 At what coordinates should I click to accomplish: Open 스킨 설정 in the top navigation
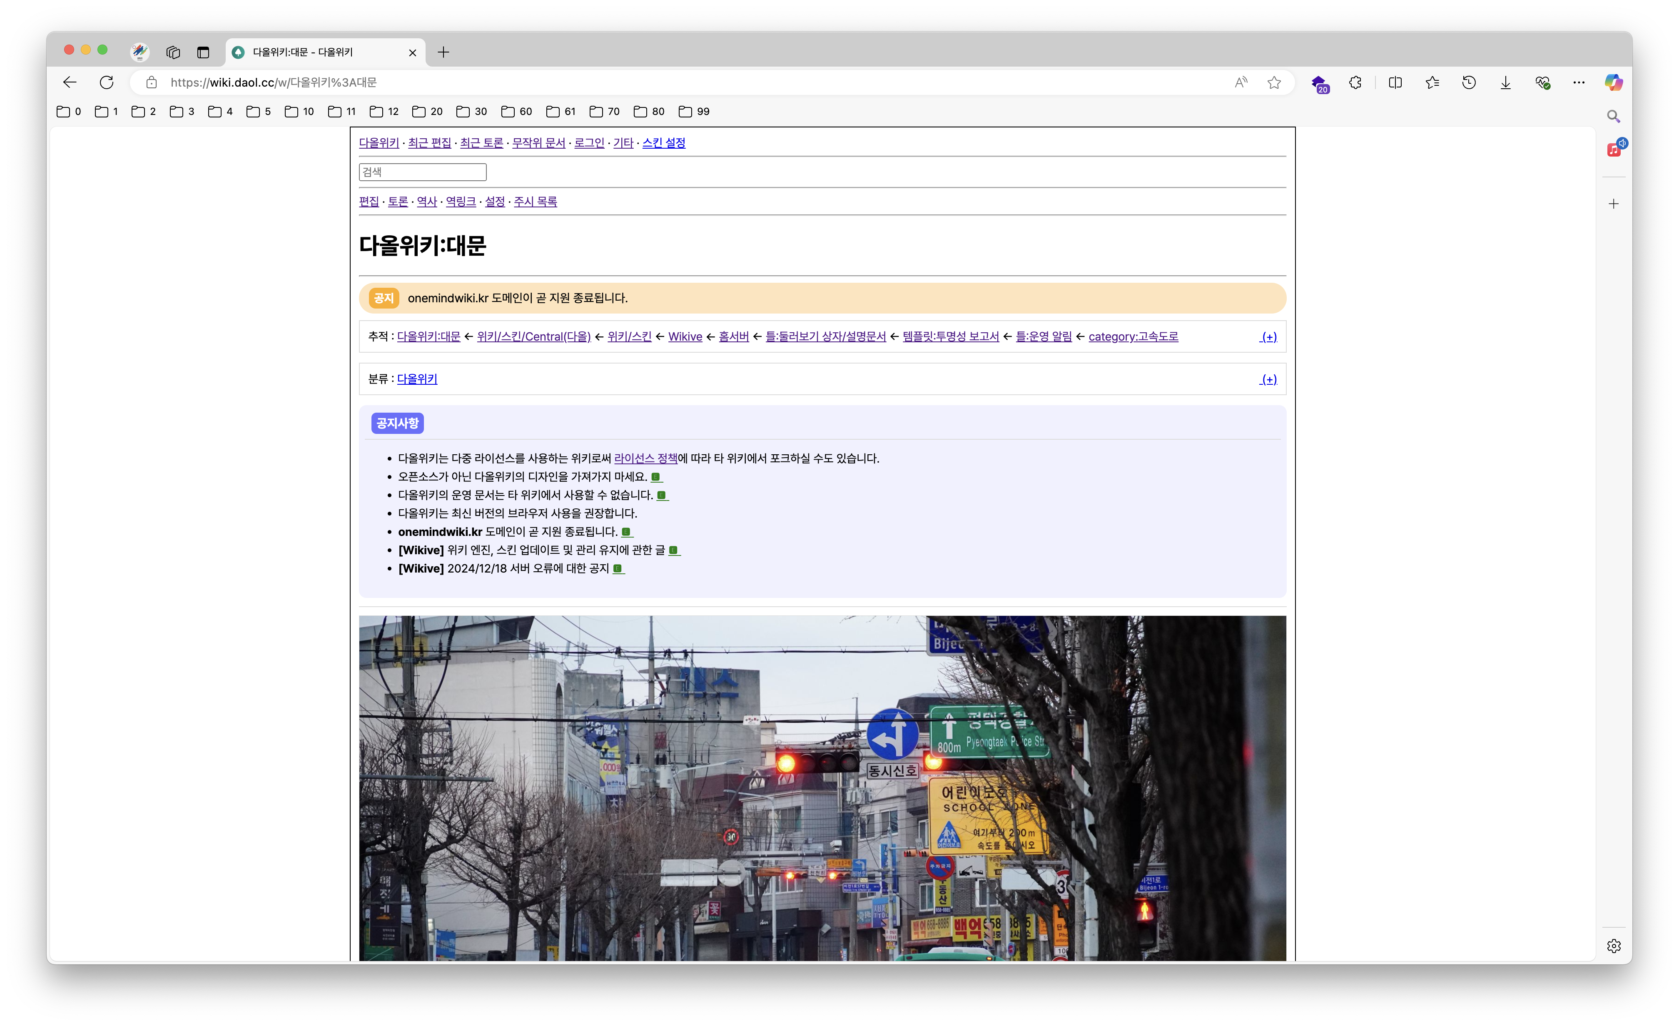coord(664,143)
